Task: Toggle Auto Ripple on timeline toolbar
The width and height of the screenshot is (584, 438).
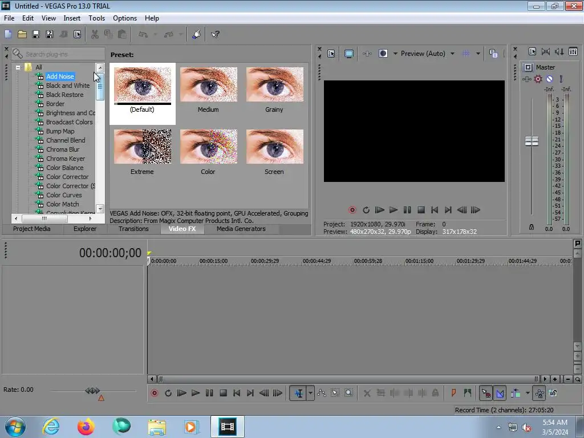Action: click(516, 393)
